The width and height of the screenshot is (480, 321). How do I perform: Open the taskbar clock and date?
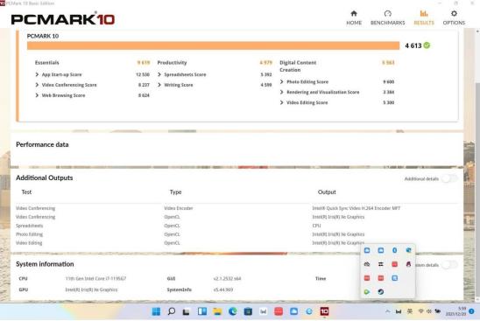point(455,311)
